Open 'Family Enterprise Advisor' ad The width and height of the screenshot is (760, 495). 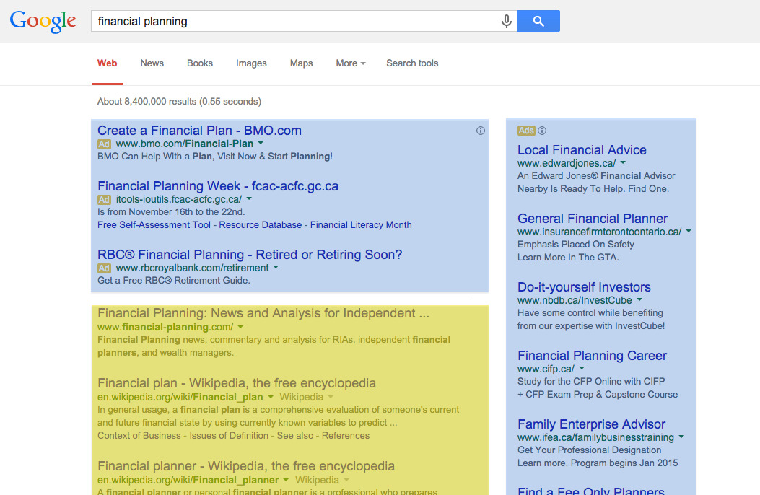(x=591, y=424)
